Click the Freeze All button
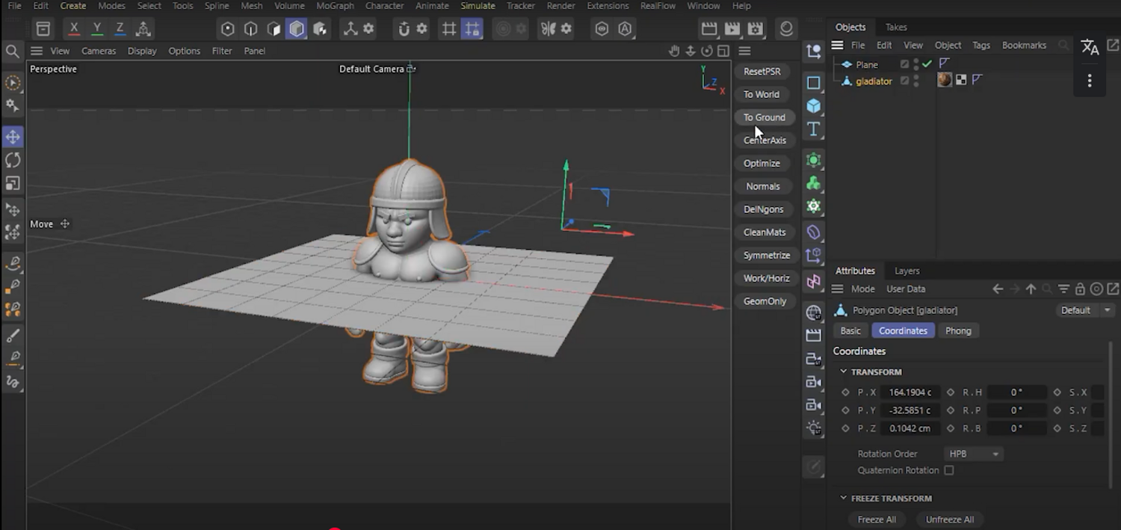The height and width of the screenshot is (530, 1121). coord(877,520)
